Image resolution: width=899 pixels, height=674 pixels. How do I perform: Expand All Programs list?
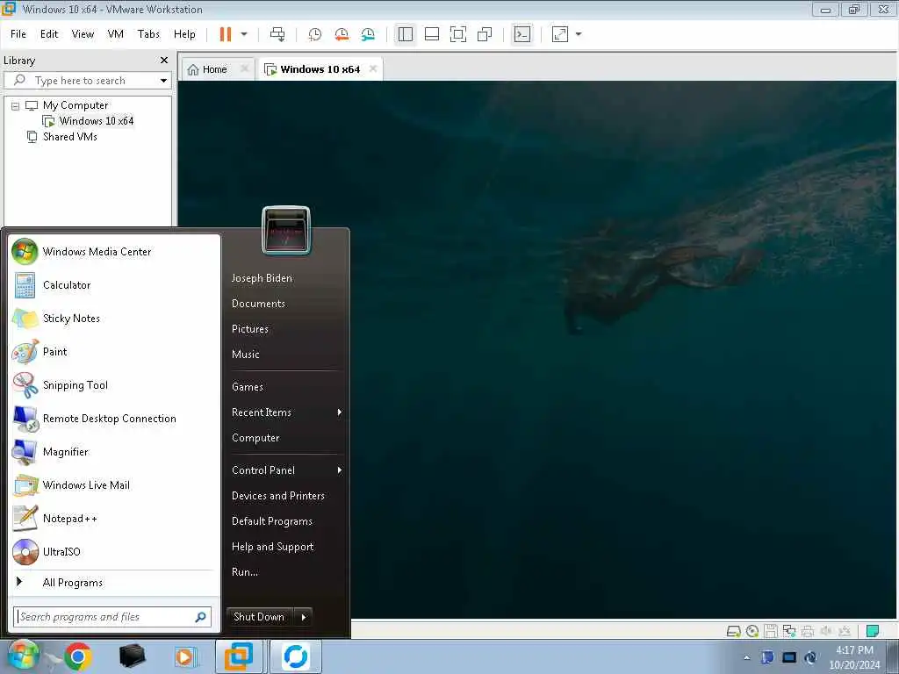click(113, 583)
